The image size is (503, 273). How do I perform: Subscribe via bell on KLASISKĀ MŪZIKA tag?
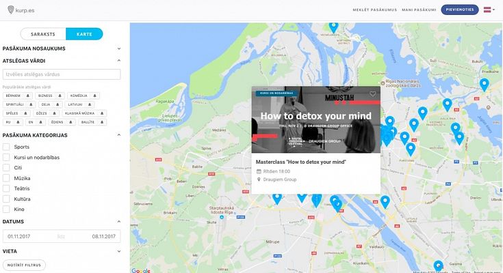click(102, 113)
